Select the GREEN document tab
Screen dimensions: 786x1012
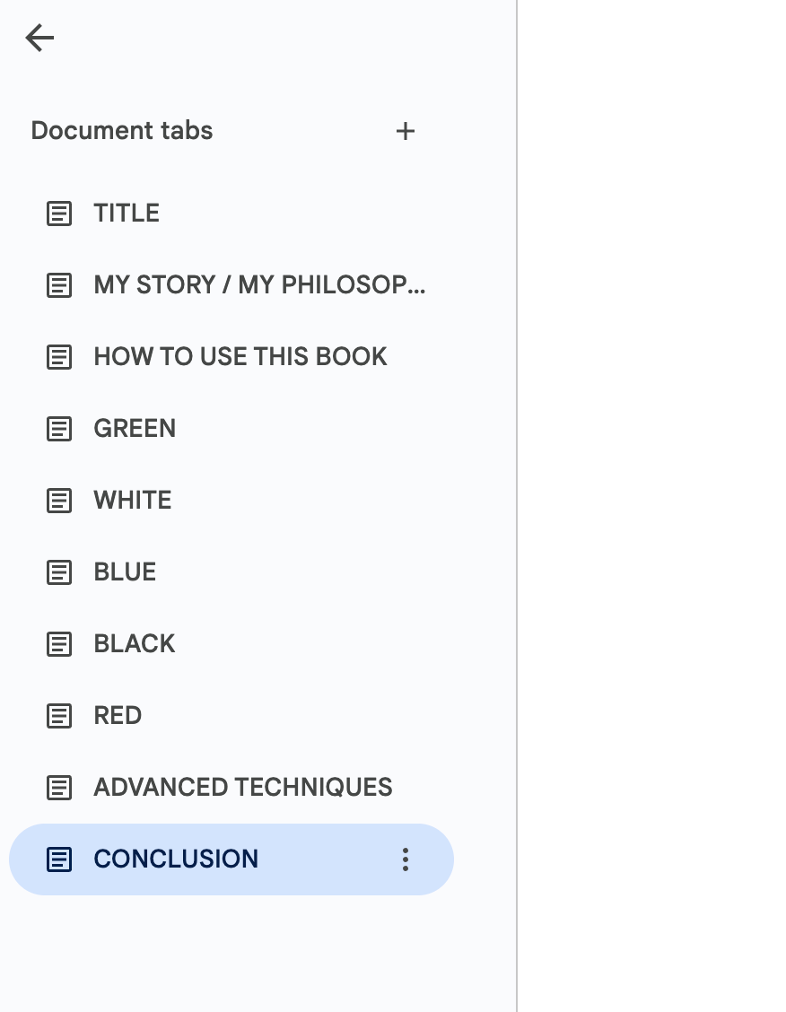(231, 429)
